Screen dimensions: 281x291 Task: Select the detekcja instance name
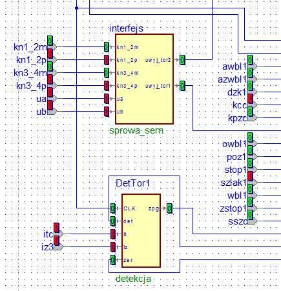tap(133, 279)
